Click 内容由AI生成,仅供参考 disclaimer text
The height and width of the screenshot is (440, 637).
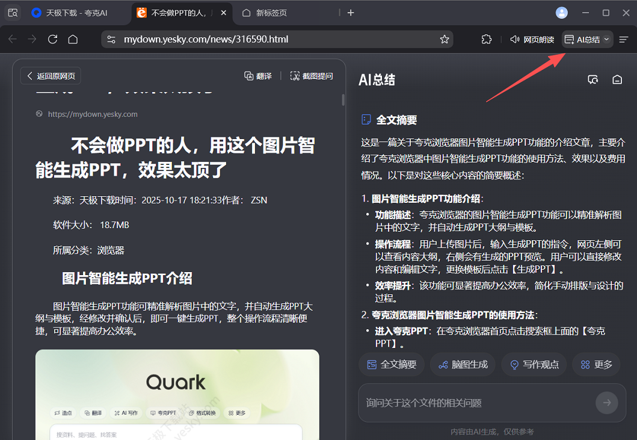[x=492, y=432]
